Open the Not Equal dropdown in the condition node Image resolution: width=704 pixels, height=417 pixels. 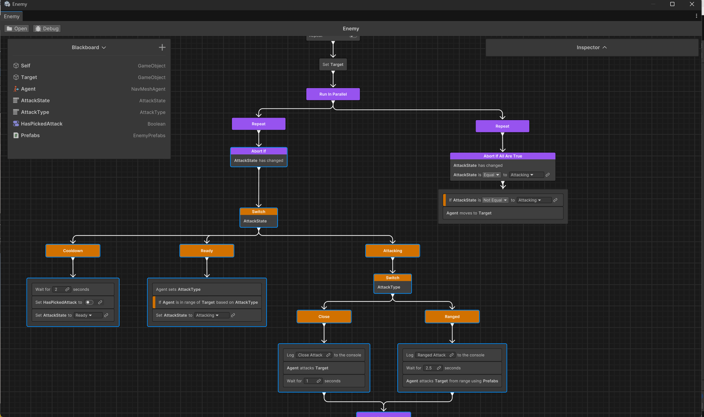pos(495,200)
